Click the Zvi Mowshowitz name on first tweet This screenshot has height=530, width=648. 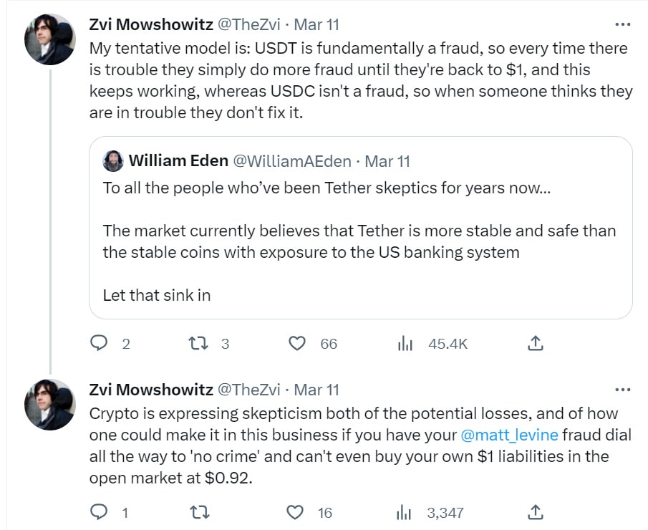point(151,24)
